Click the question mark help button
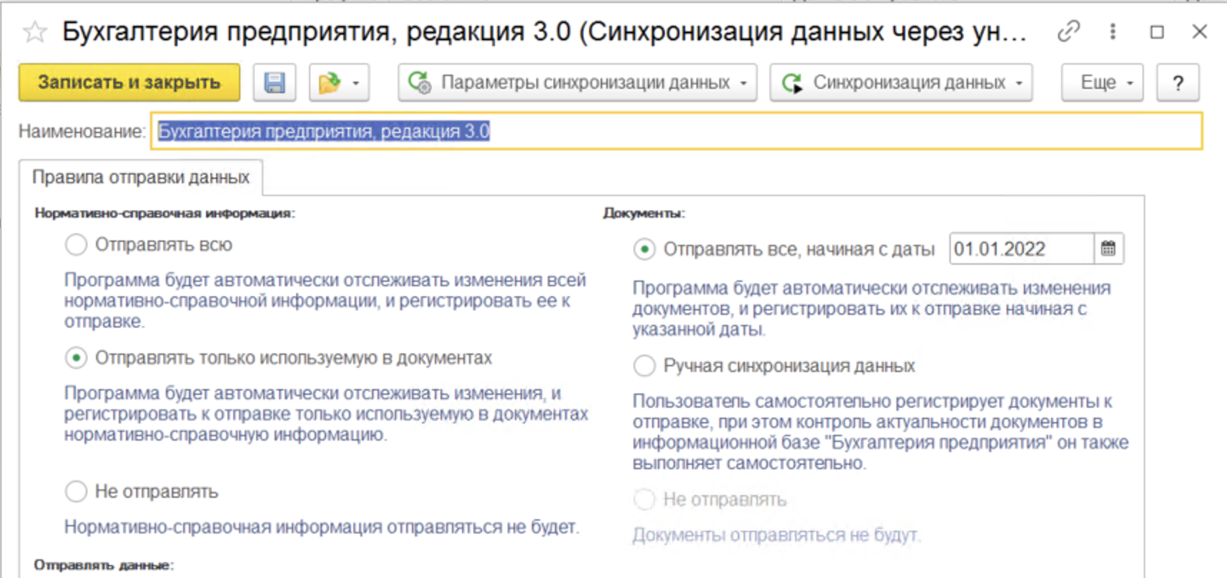1227x578 pixels. point(1178,83)
